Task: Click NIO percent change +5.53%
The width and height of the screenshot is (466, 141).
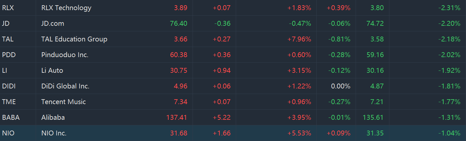Action: 299,133
